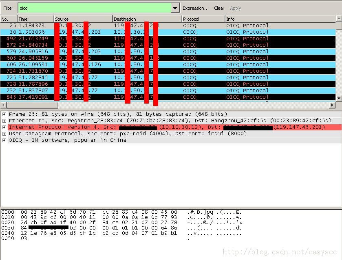342x260 pixels.
Task: Sort packets by the No. column
Action: coord(9,19)
